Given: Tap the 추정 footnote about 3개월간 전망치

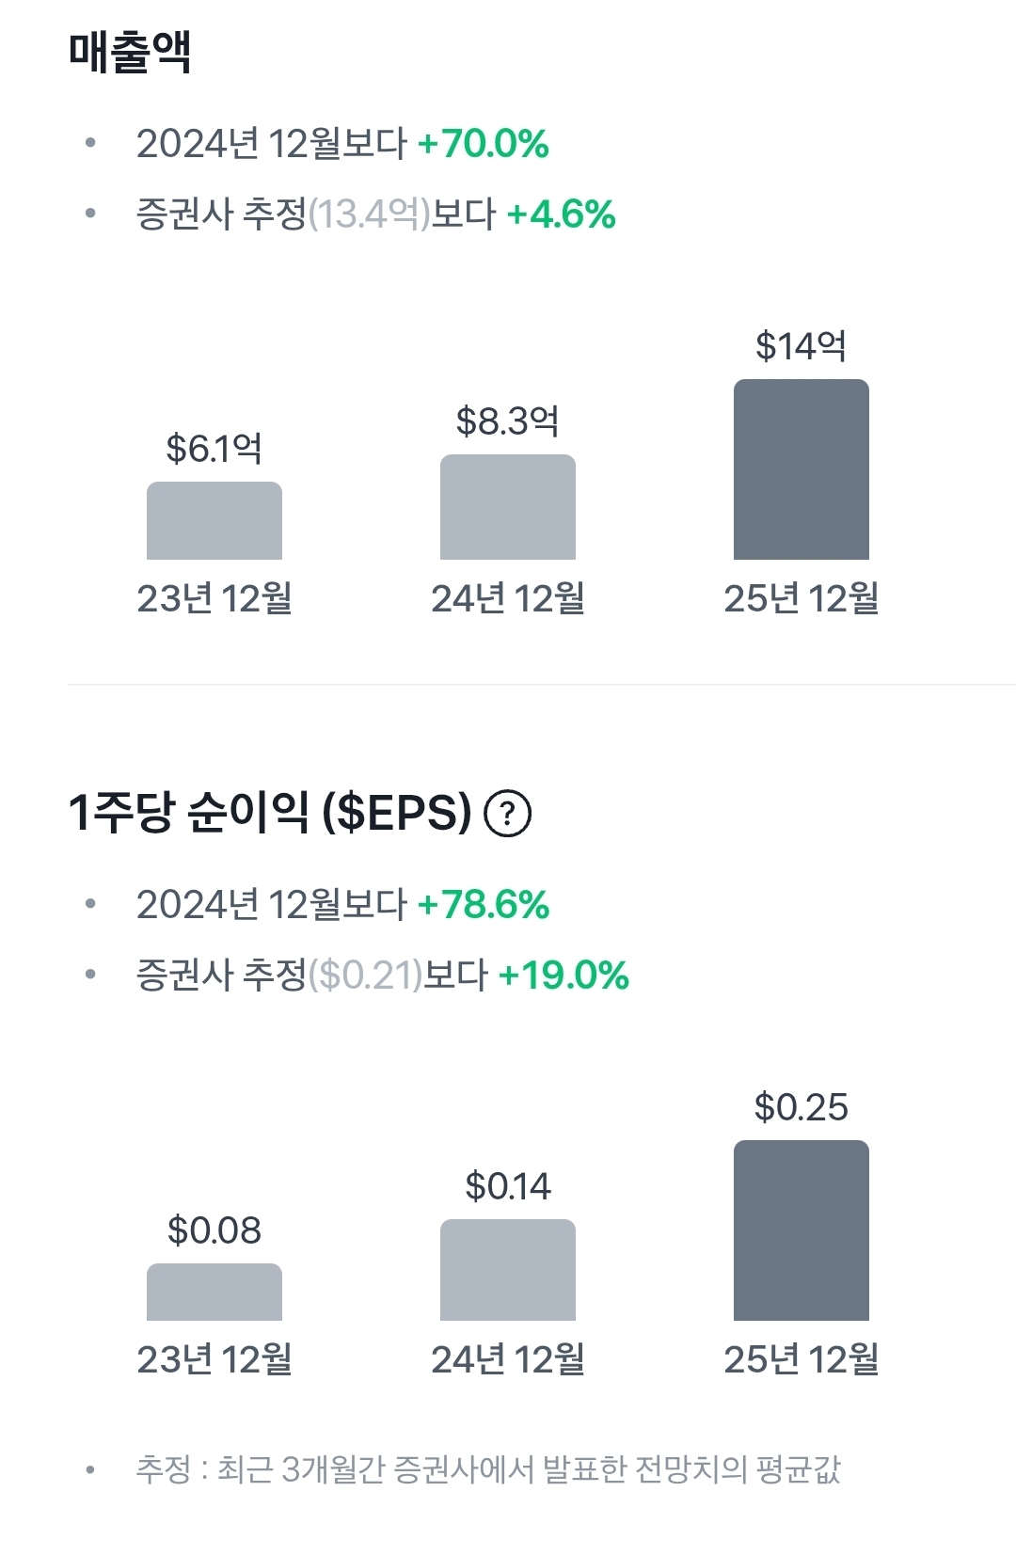Looking at the screenshot, I should [x=487, y=1468].
